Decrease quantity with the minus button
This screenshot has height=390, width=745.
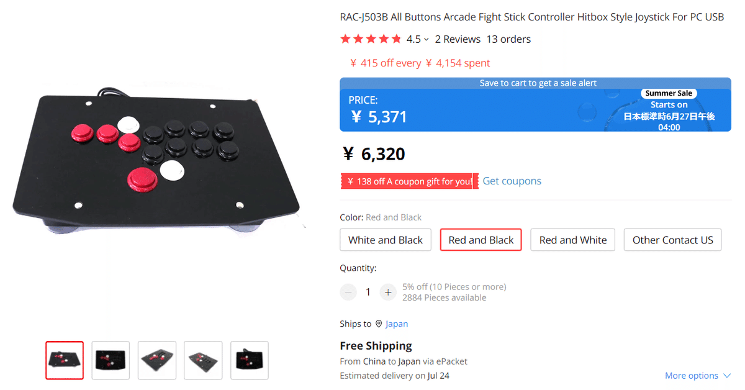348,292
